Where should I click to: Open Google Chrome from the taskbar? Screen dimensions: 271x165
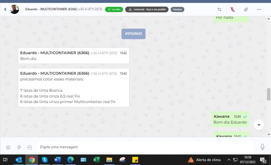(x=32, y=160)
